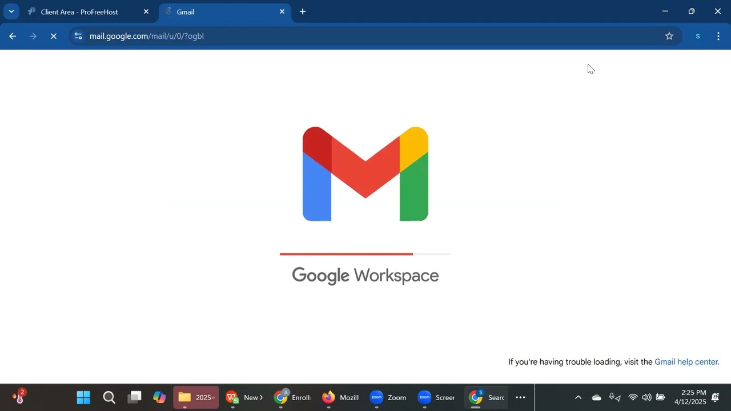731x411 pixels.
Task: Launch Copilot from taskbar
Action: point(159,397)
